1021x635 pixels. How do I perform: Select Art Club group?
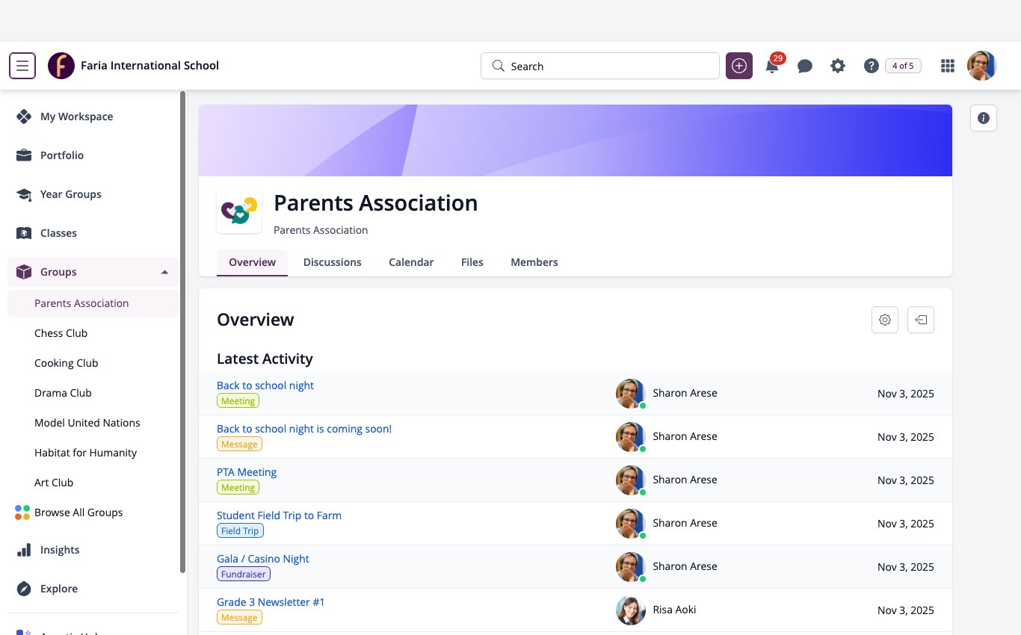[93, 483]
